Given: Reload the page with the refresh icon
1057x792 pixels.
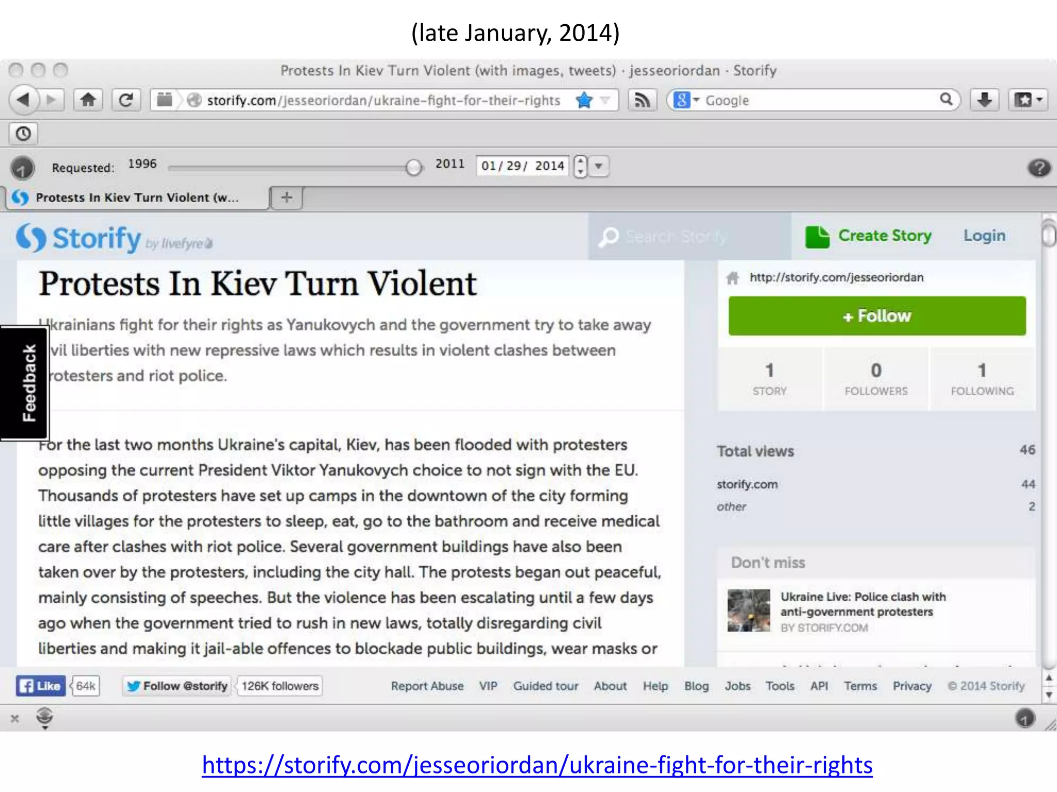Looking at the screenshot, I should tap(126, 100).
